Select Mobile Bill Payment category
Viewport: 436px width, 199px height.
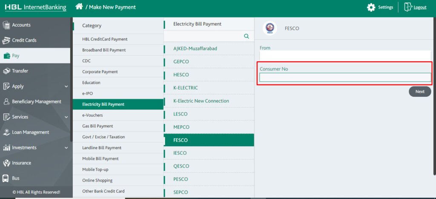click(118, 159)
